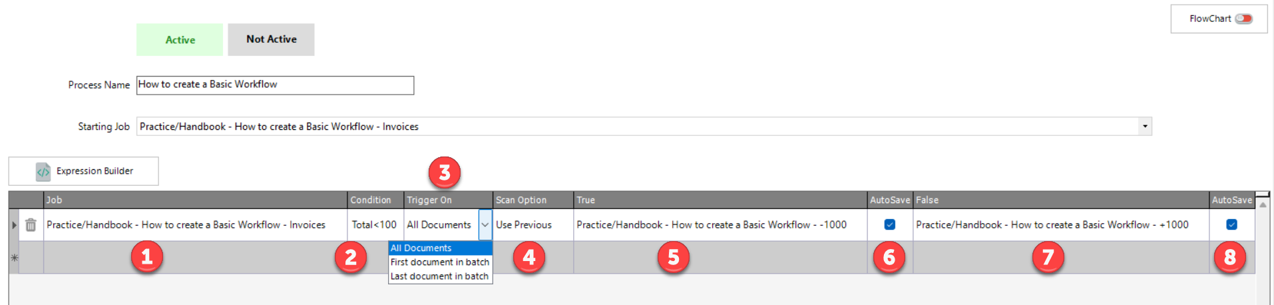Select the row indicator arrow of first row
Screen dimensions: 1274x305
tap(14, 225)
